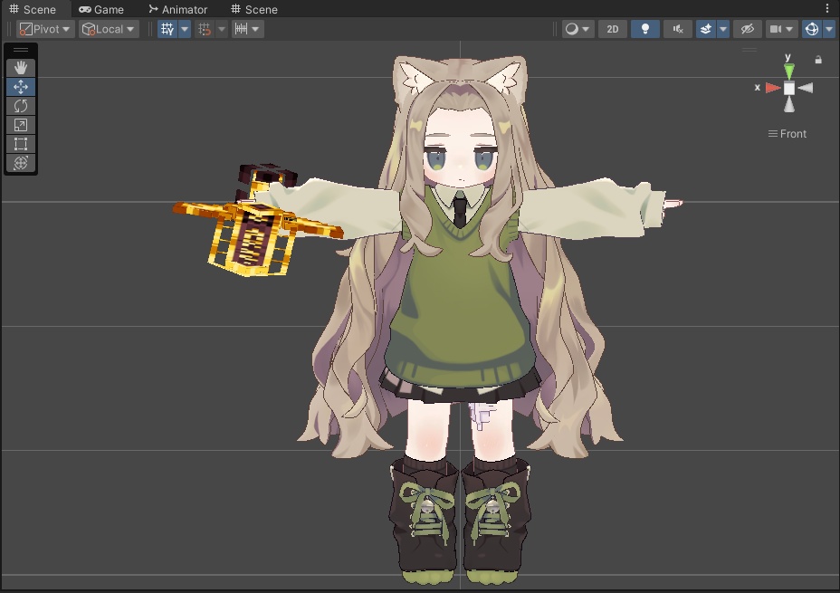Image resolution: width=840 pixels, height=593 pixels.
Task: Select the Rect tool
Action: [20, 144]
